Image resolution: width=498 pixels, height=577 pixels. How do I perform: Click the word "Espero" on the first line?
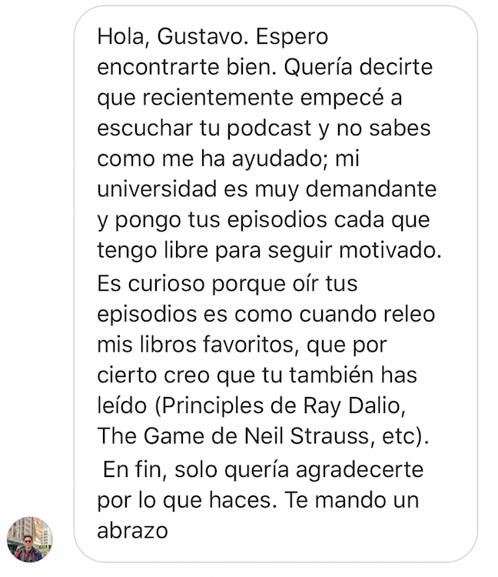click(x=291, y=37)
